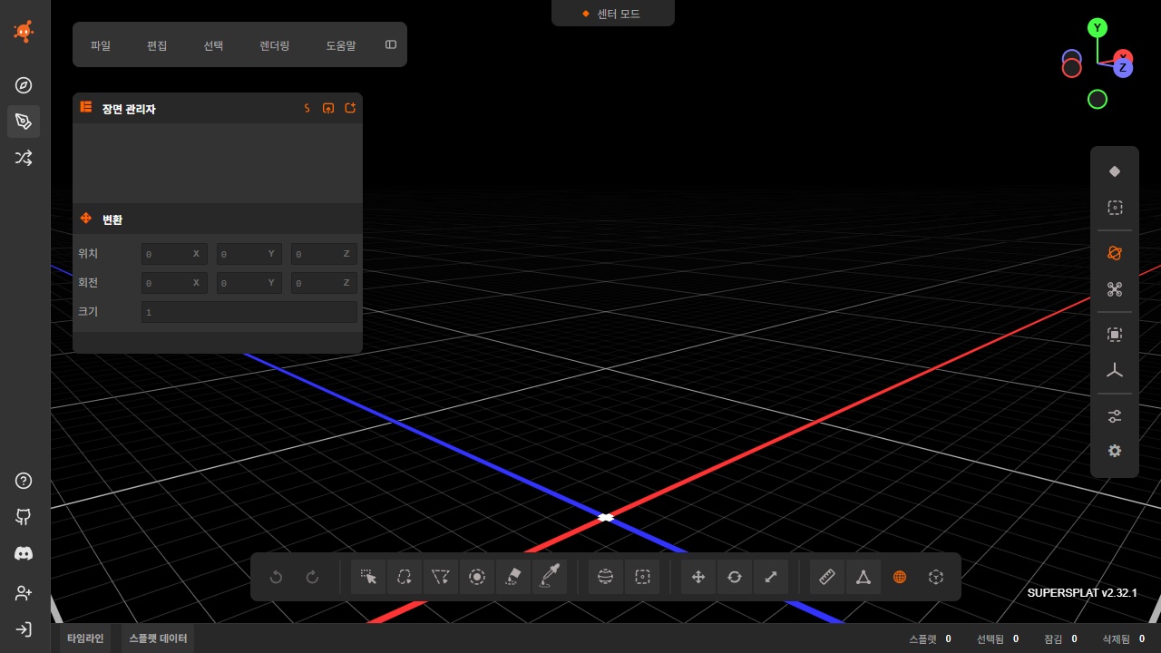Open the 렌더링 menu
Viewport: 1161px width, 653px height.
275,45
